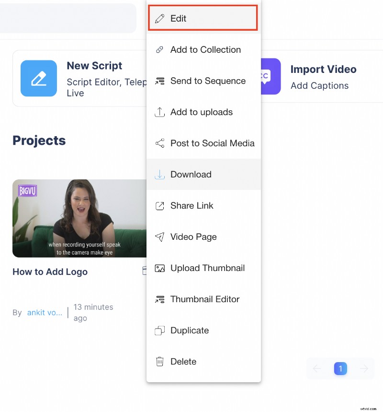Click the ankit vo author link
The height and width of the screenshot is (412, 383).
tap(45, 312)
